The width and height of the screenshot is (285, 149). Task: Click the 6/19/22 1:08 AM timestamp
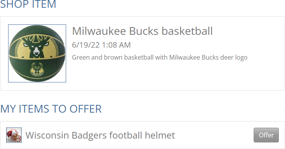click(101, 45)
